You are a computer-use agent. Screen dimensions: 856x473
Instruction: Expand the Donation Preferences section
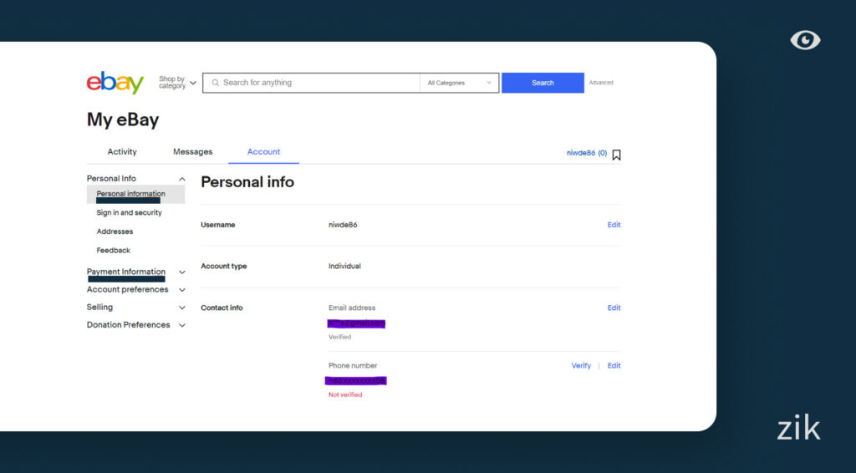[182, 325]
